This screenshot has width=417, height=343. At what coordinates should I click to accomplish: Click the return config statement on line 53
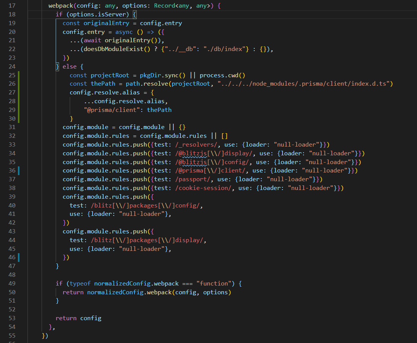78,318
